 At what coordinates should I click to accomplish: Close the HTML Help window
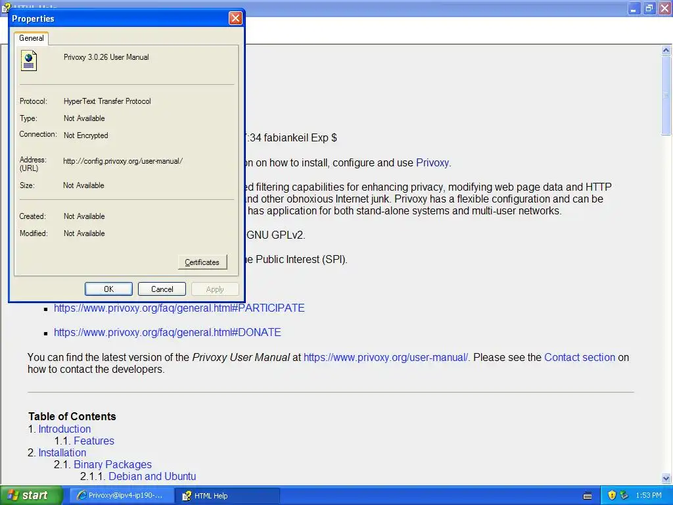coord(665,8)
